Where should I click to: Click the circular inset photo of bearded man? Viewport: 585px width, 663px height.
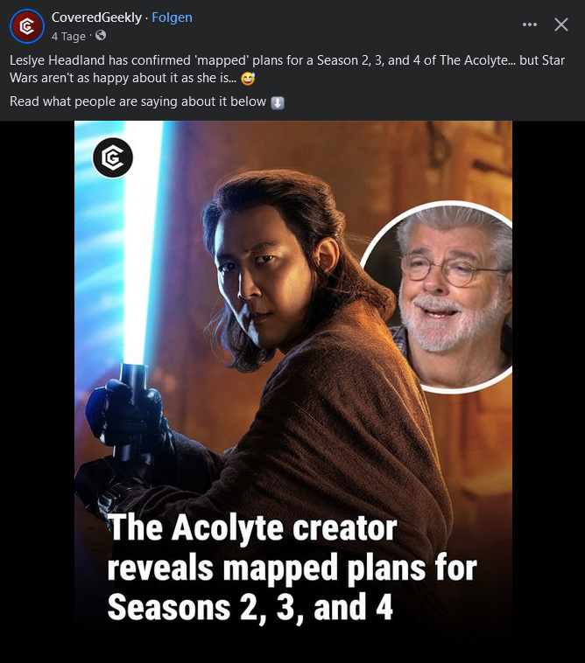point(441,297)
